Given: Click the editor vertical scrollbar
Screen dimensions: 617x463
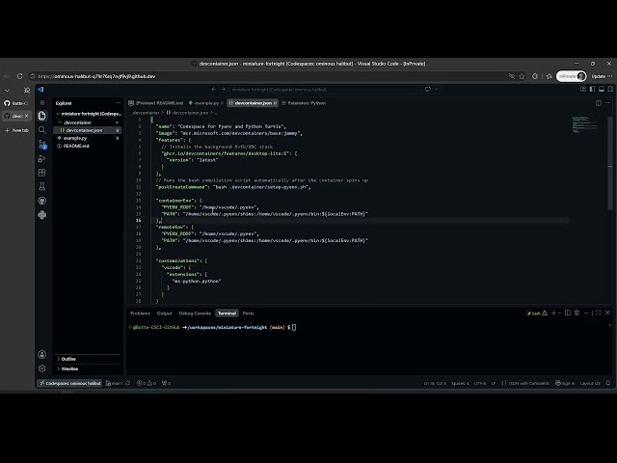Looking at the screenshot, I should (610, 163).
